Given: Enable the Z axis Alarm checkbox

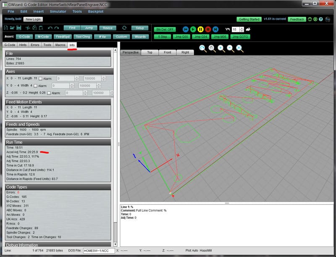Looking at the screenshot, I should tap(49, 93).
